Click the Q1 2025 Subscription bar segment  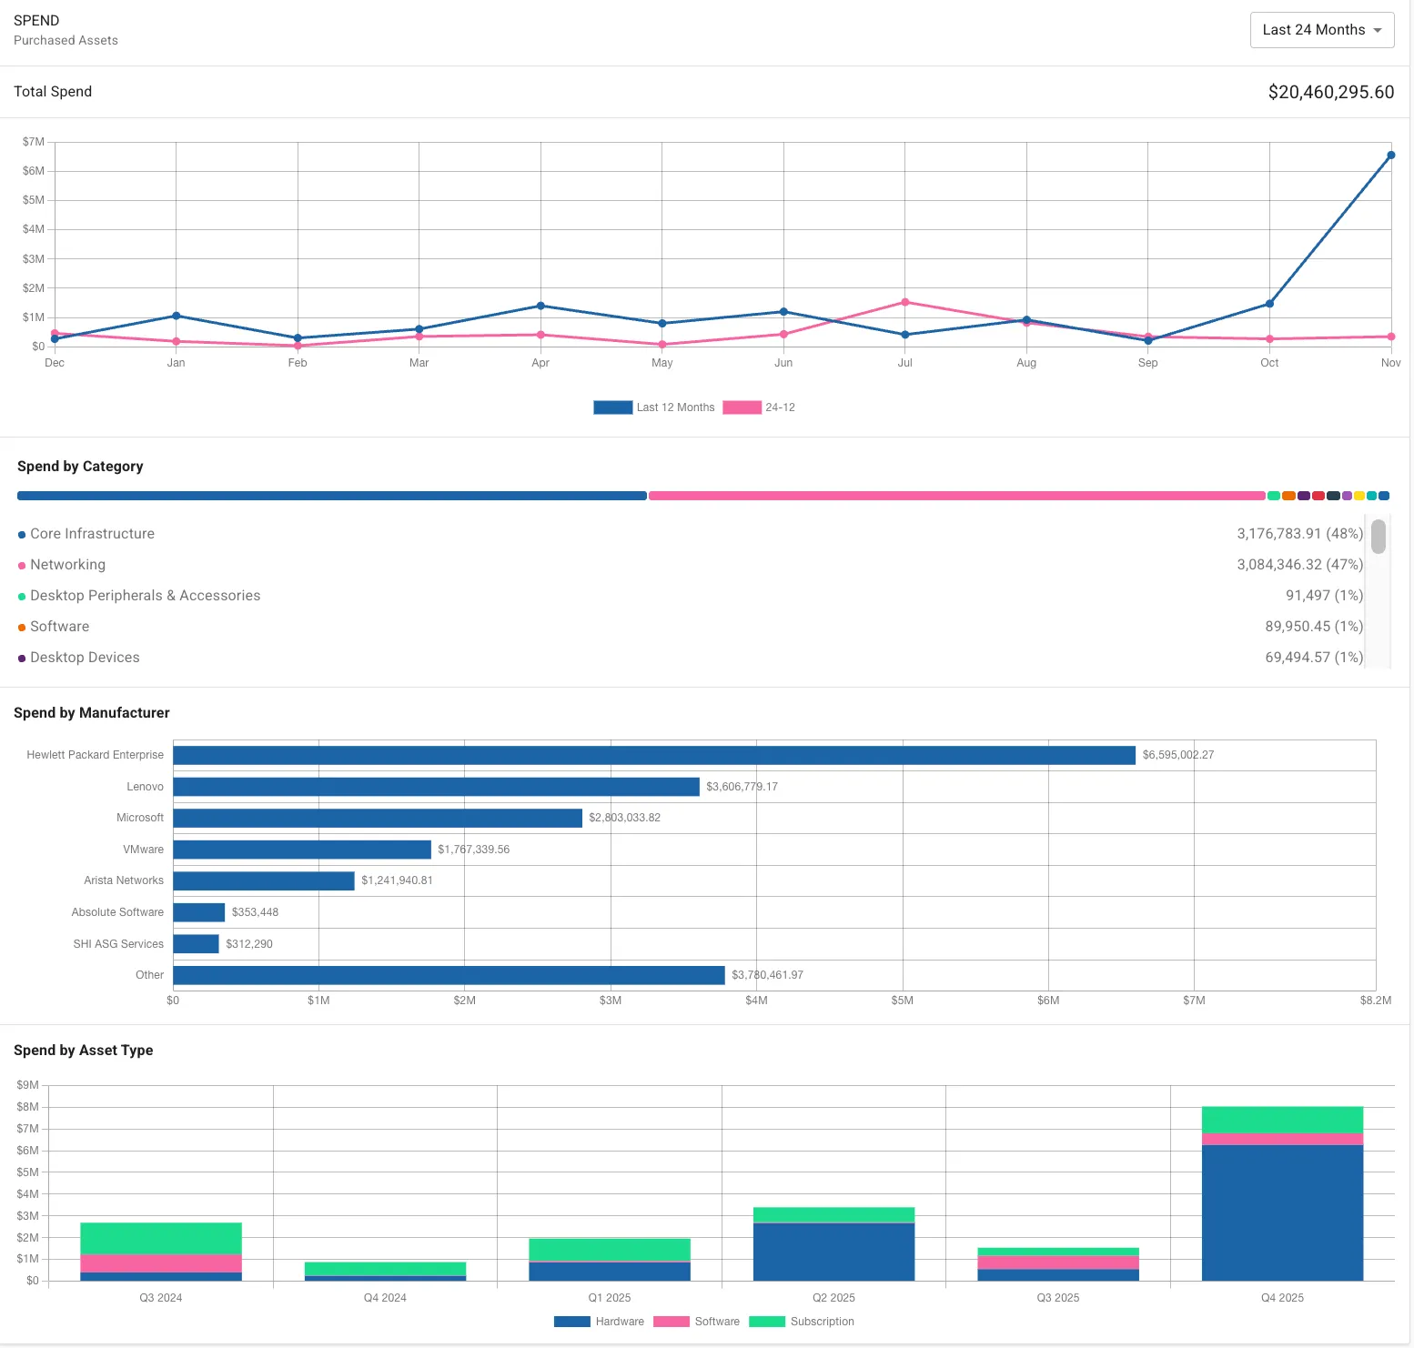click(x=610, y=1250)
